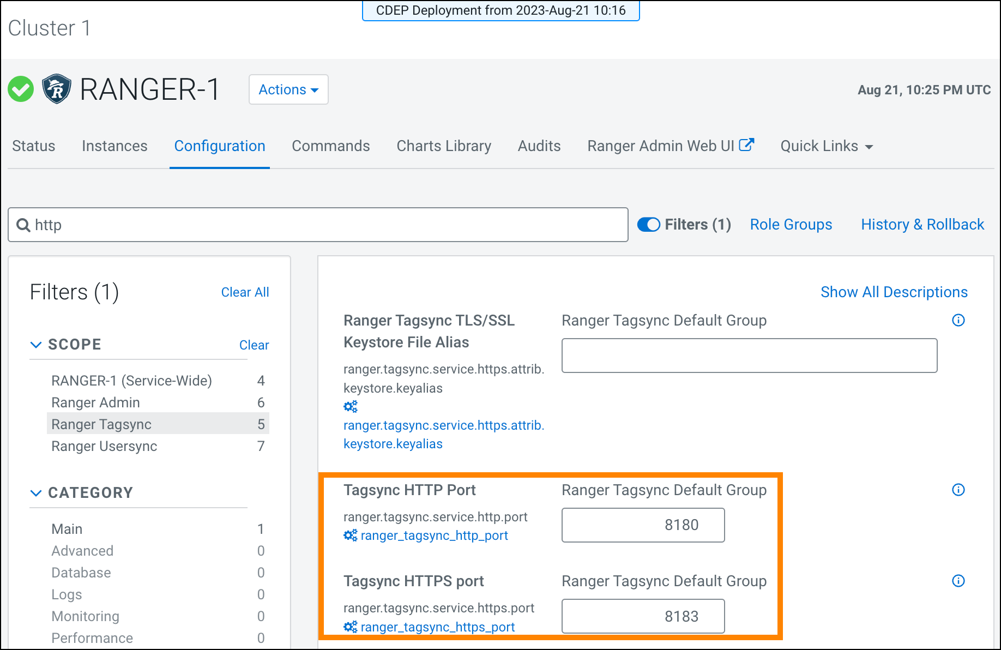Viewport: 1001px width, 650px height.
Task: Open the Actions dropdown
Action: coord(288,89)
